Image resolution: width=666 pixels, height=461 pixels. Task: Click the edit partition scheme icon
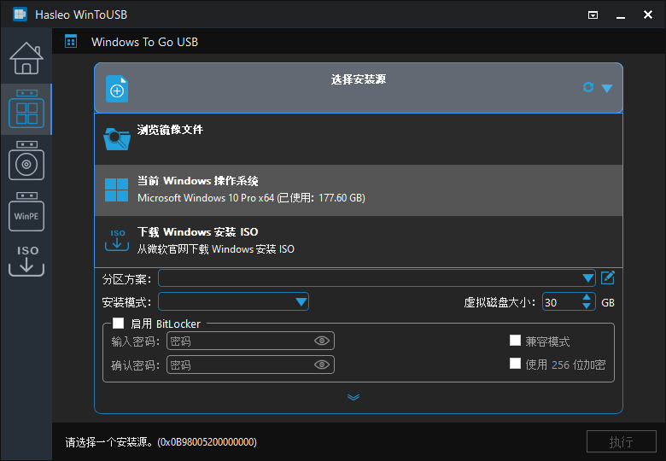coord(608,278)
